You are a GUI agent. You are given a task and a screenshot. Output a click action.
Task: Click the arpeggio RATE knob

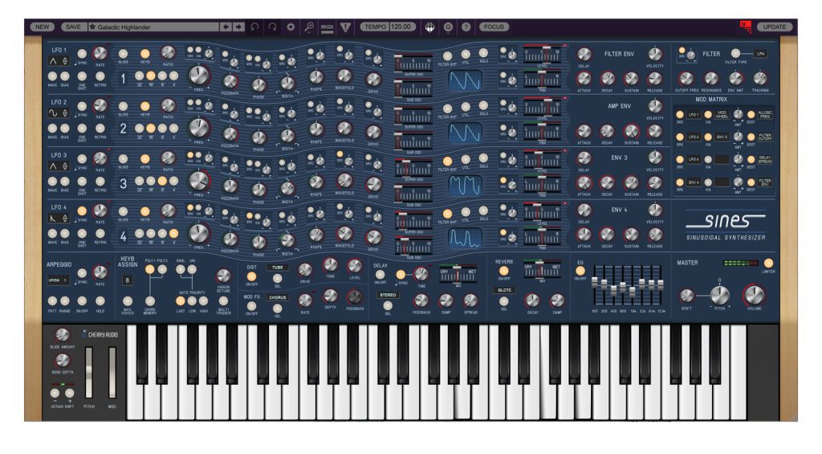[100, 272]
